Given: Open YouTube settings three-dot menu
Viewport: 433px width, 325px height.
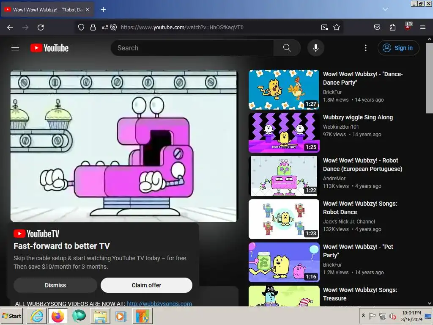Looking at the screenshot, I should [x=366, y=48].
